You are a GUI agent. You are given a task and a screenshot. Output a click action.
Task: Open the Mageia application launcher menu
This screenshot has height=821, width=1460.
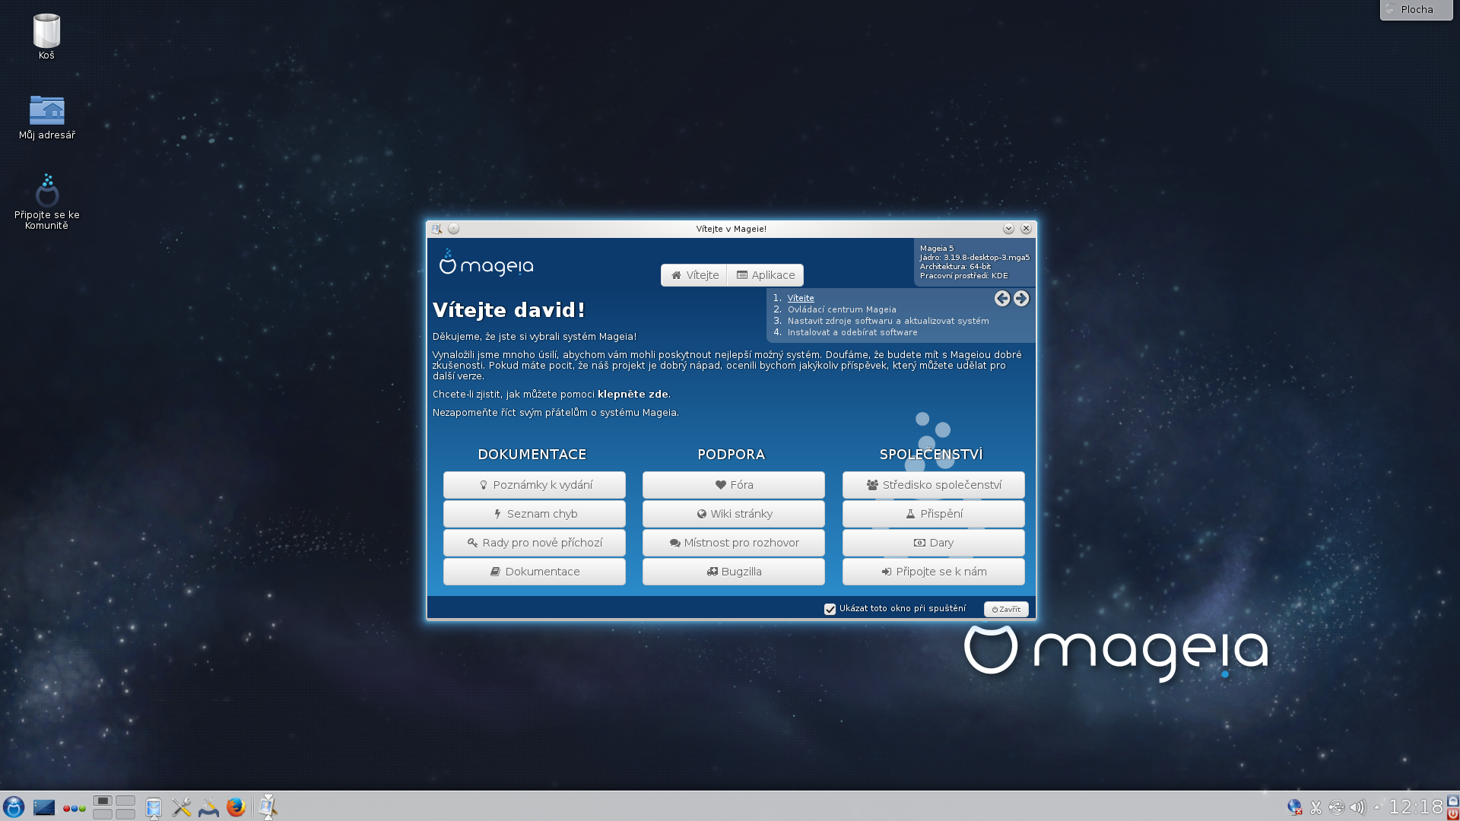coord(14,807)
